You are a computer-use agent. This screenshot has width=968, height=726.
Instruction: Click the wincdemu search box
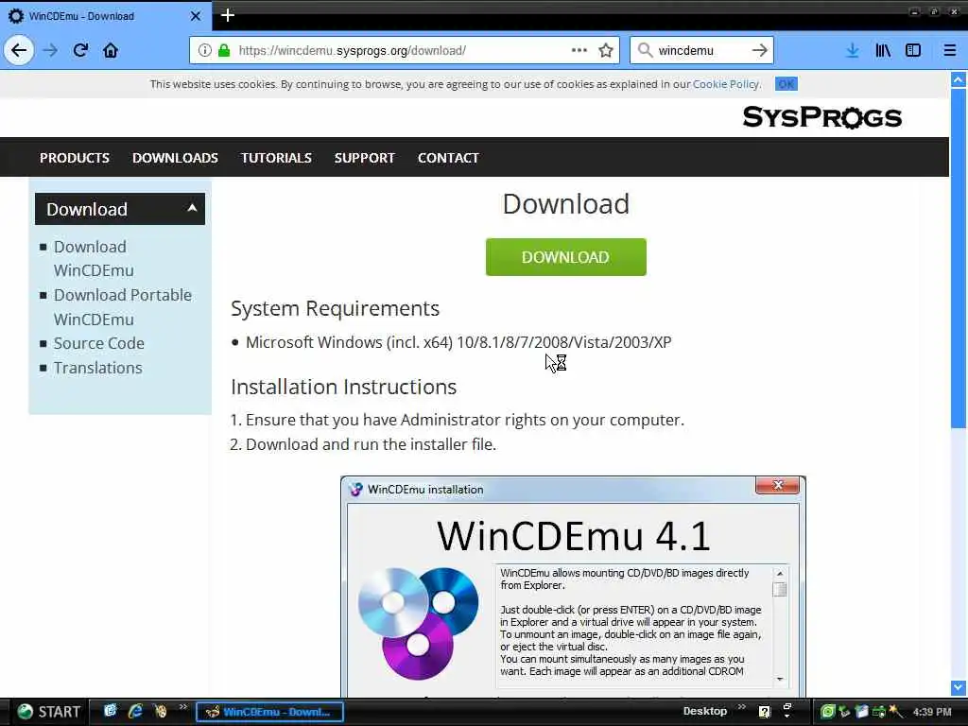coord(700,50)
